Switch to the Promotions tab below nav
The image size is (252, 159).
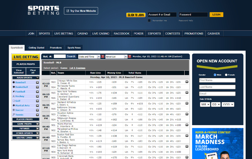point(56,48)
